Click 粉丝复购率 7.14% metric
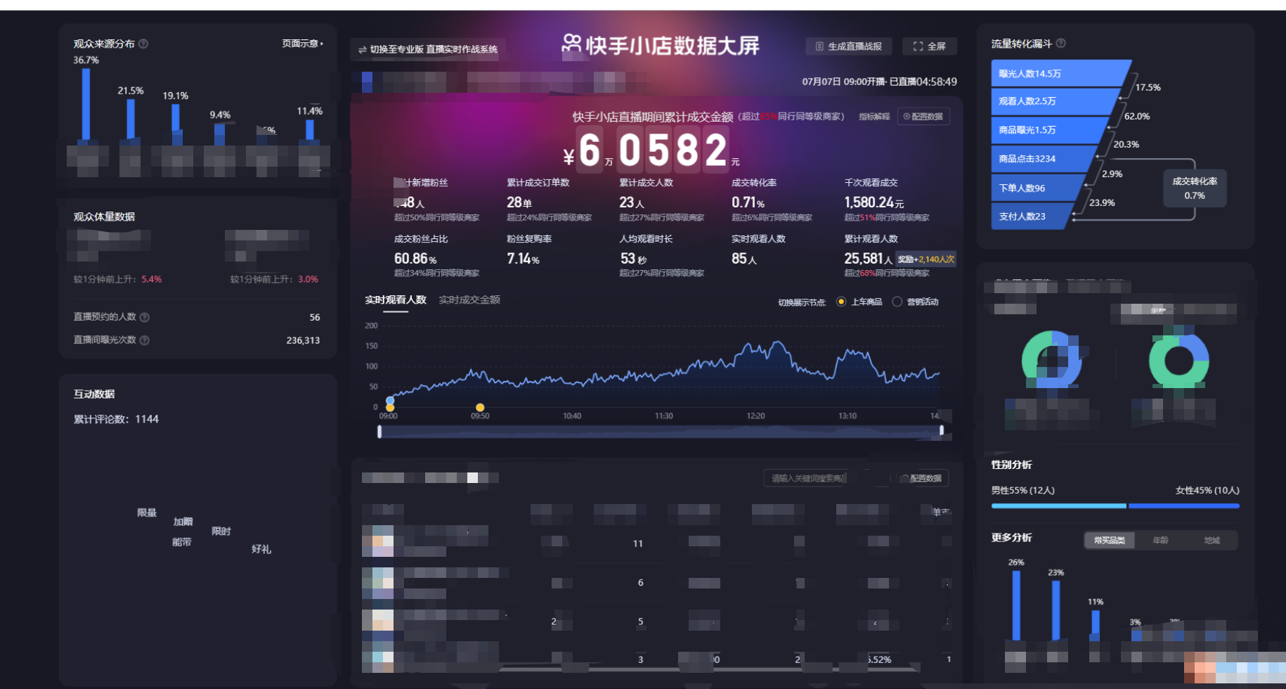 [530, 250]
